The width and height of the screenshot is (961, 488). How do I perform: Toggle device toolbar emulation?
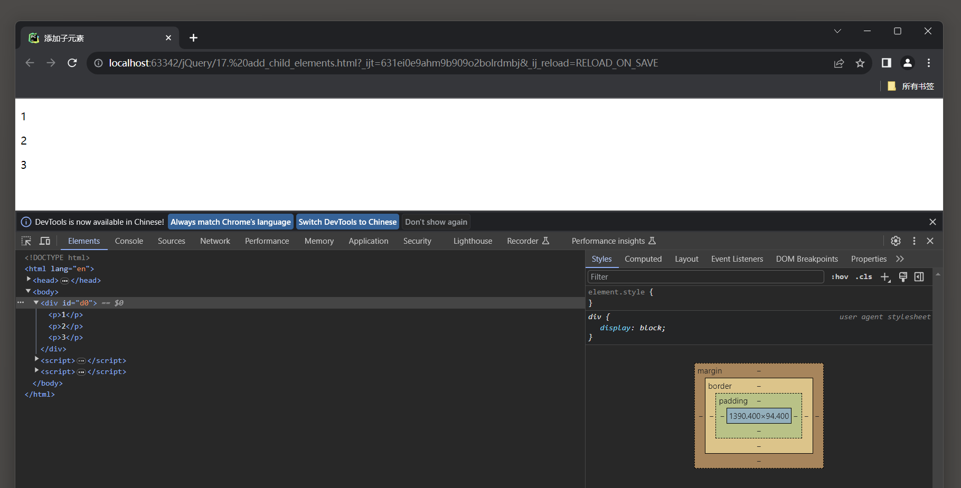45,241
